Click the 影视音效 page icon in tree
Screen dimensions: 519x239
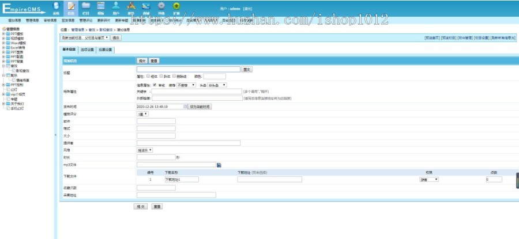click(x=14, y=71)
